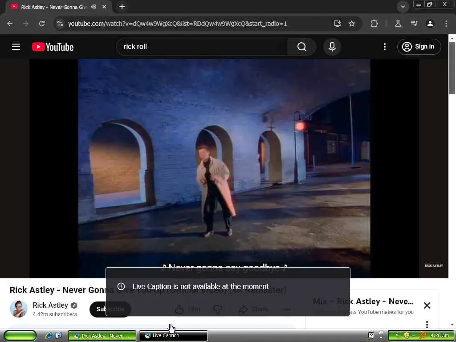
Task: Open the green Start button
Action: point(20,336)
